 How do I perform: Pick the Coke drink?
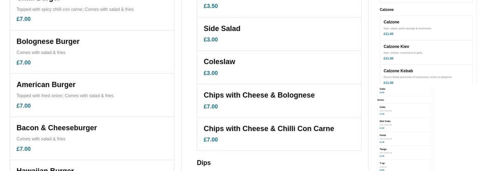pyautogui.click(x=383, y=107)
